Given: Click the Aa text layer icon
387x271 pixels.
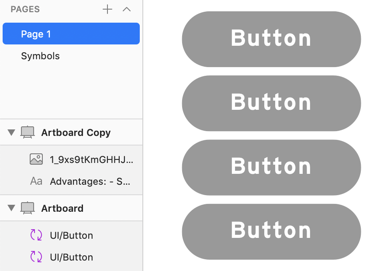Looking at the screenshot, I should (36, 181).
